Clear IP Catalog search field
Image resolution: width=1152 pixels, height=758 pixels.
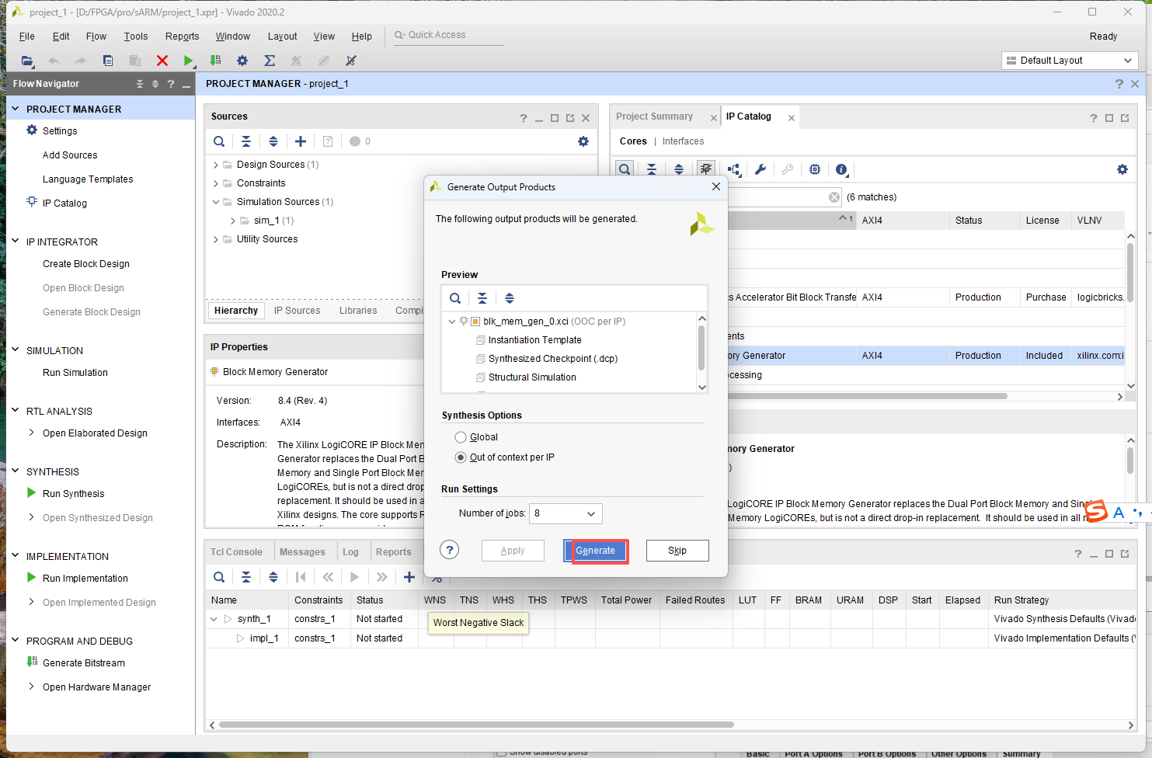(x=834, y=197)
